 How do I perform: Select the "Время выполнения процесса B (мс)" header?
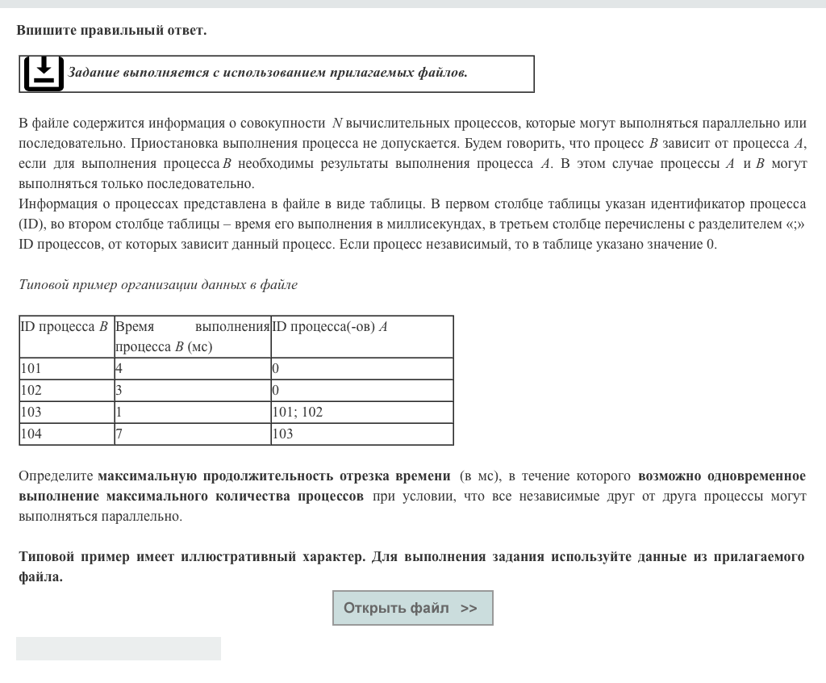[x=192, y=337]
